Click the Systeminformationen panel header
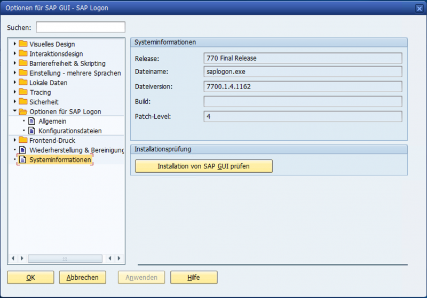The height and width of the screenshot is (298, 427). point(269,43)
